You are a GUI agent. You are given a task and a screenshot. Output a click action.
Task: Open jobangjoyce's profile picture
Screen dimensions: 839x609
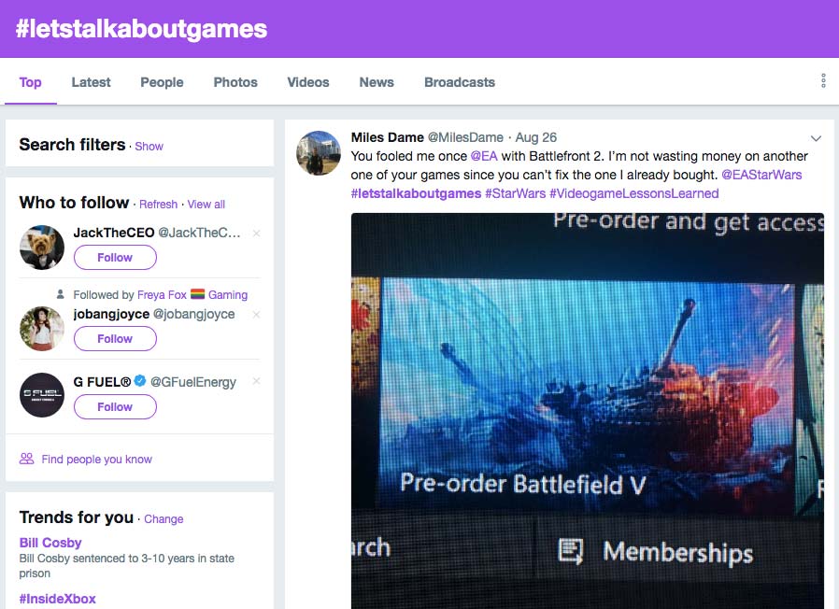click(42, 329)
